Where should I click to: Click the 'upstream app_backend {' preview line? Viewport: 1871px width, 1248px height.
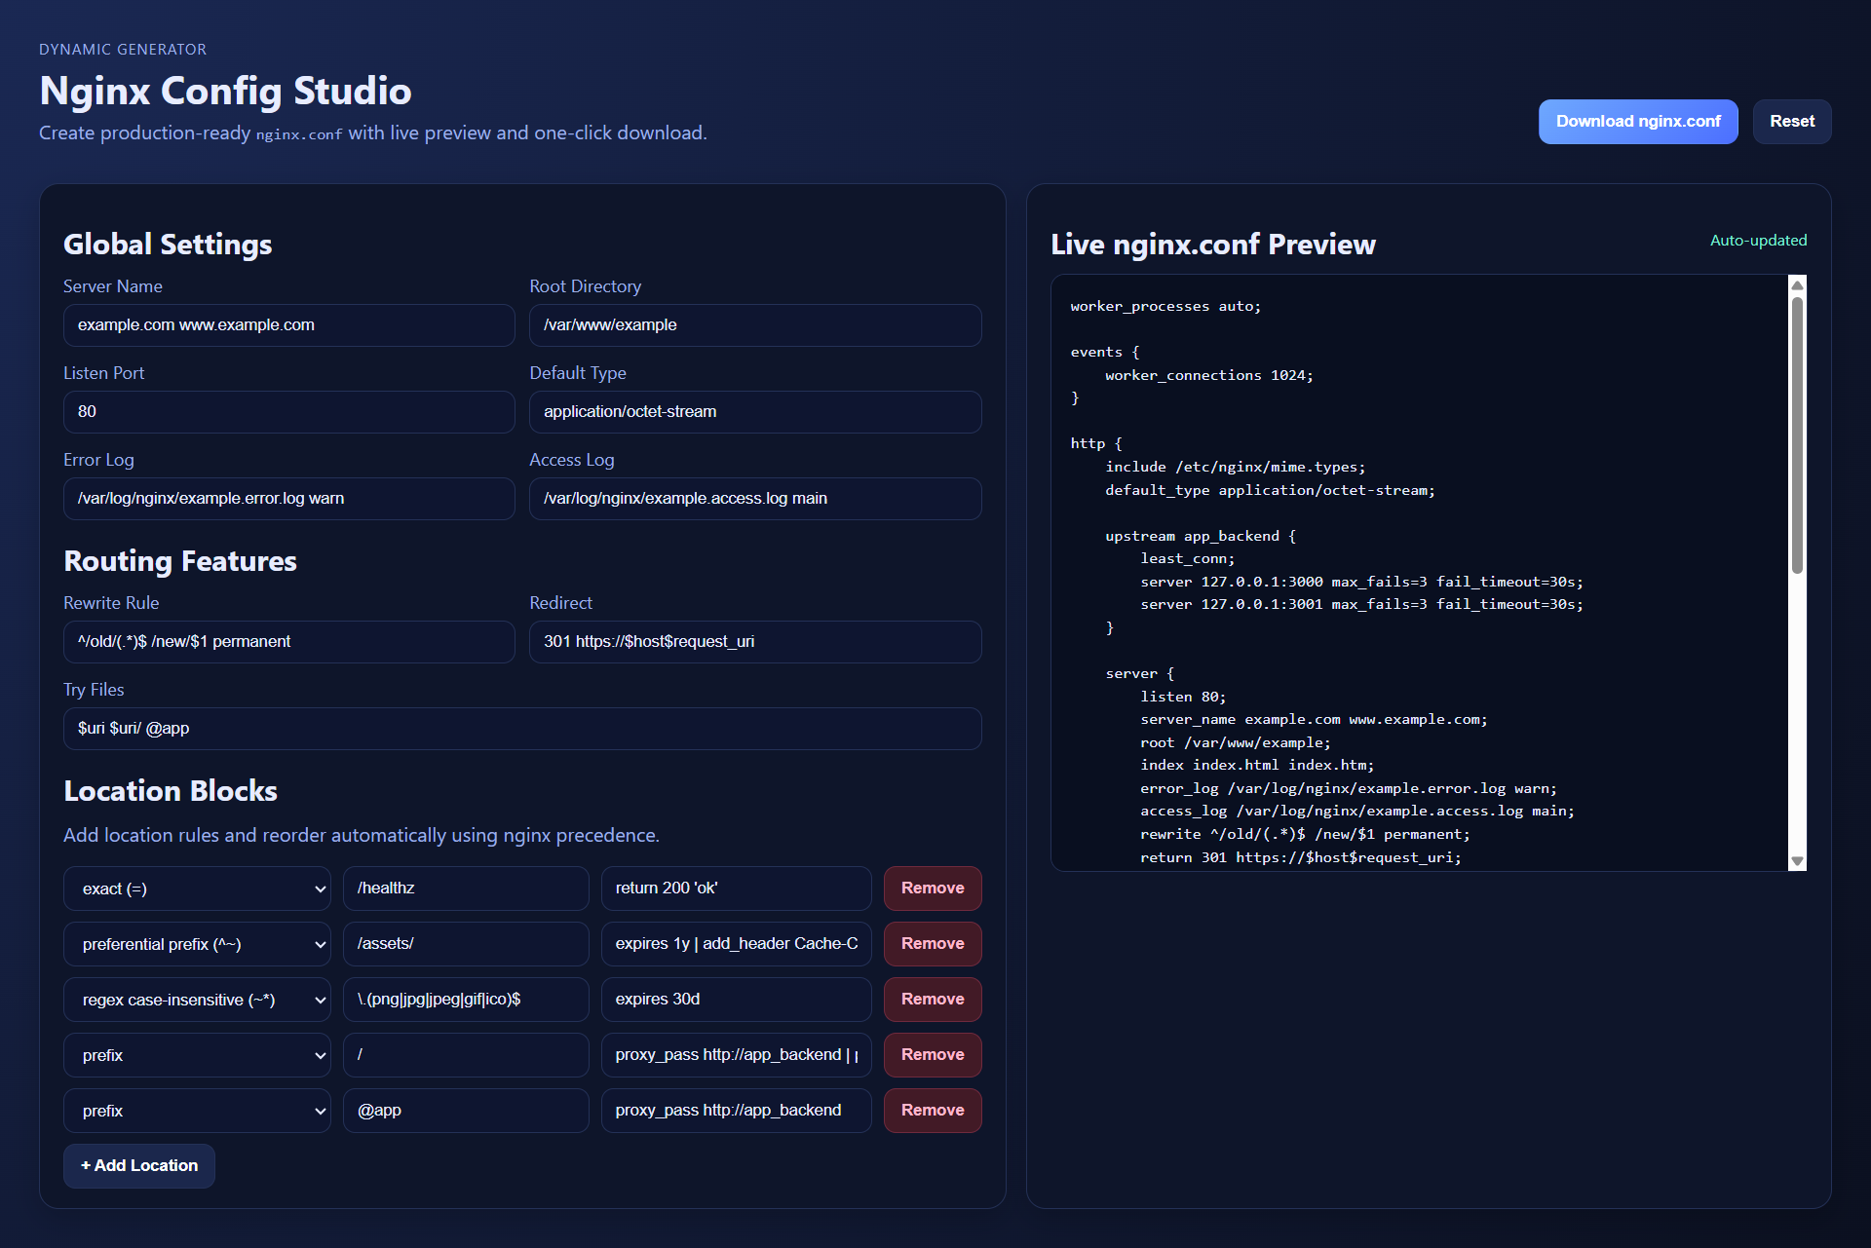[1201, 537]
